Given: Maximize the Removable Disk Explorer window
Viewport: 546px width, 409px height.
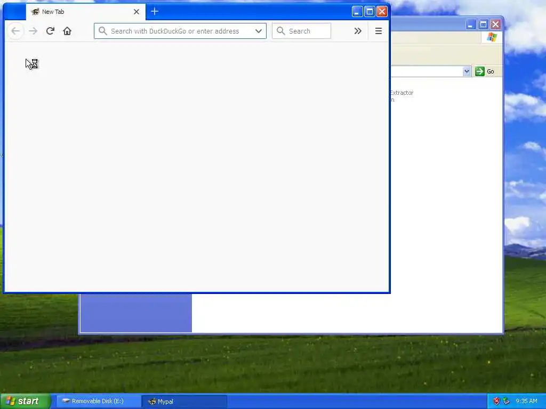Looking at the screenshot, I should click(483, 24).
